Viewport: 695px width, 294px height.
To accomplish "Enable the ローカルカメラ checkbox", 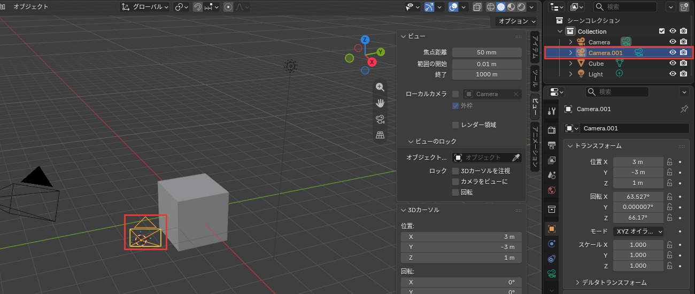I will tap(455, 94).
